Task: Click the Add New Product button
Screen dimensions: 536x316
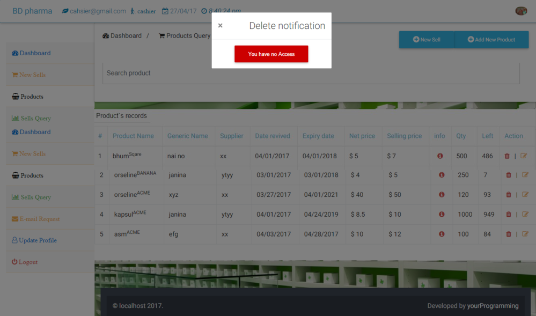Action: pyautogui.click(x=491, y=40)
